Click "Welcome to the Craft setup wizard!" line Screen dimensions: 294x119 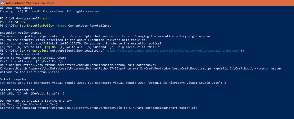31,72
